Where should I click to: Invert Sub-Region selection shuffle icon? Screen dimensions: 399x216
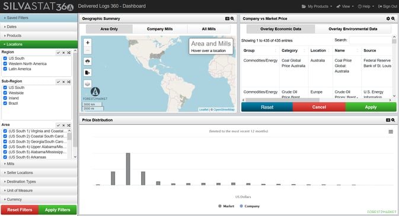pyautogui.click(x=69, y=82)
